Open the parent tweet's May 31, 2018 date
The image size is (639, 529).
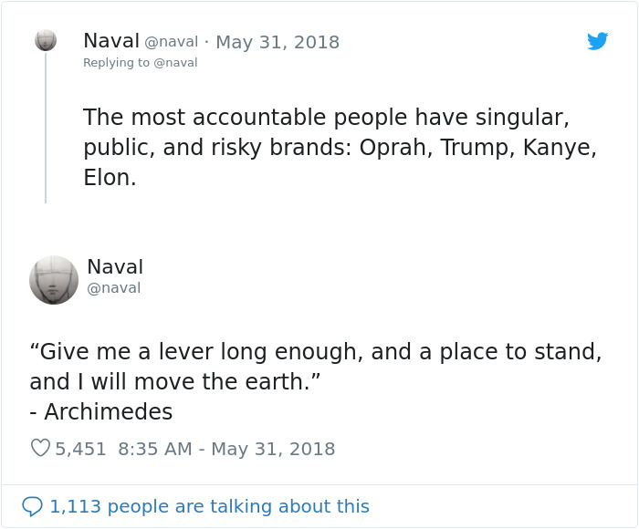[277, 42]
